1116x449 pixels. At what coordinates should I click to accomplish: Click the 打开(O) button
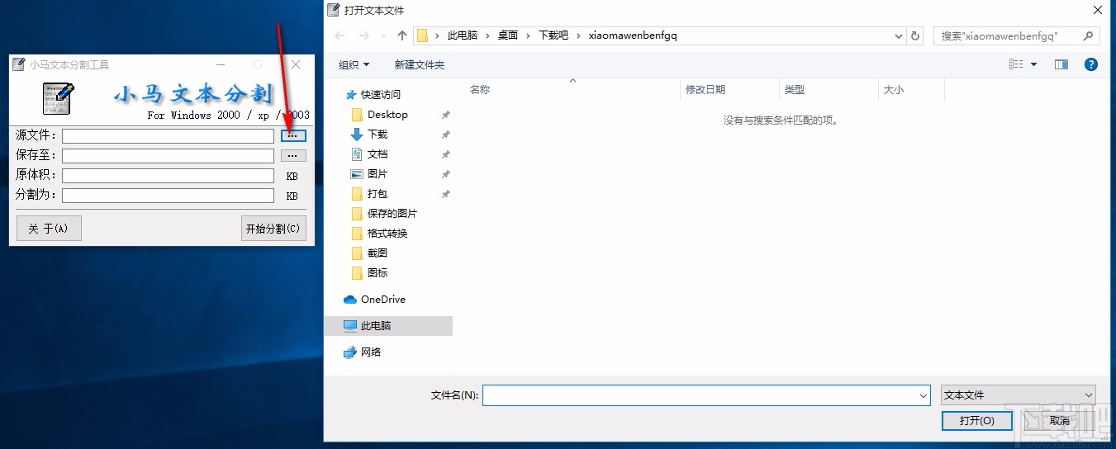coord(976,420)
